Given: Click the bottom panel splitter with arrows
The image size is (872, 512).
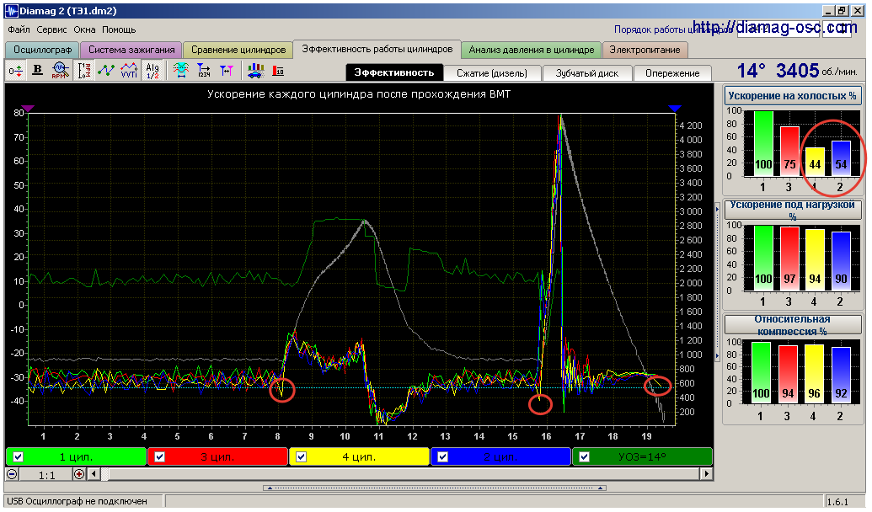Looking at the screenshot, I should pos(435,488).
